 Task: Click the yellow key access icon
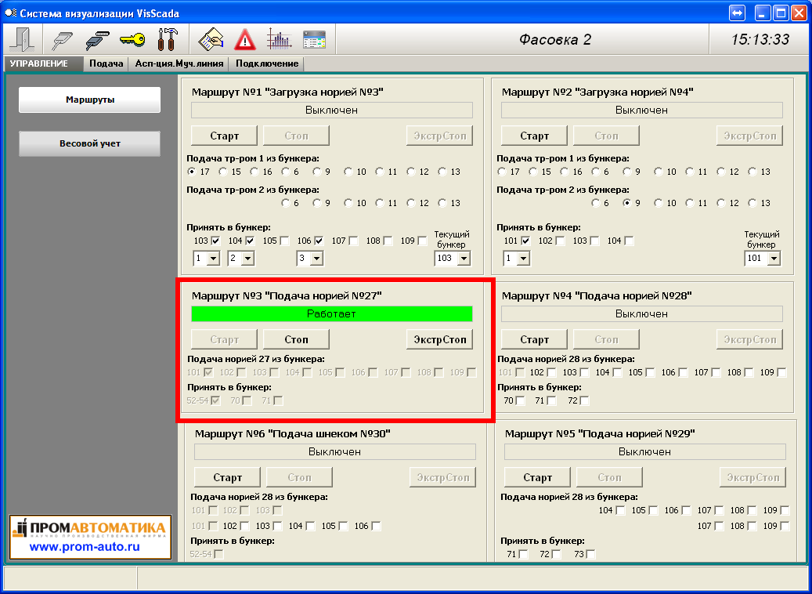(x=132, y=39)
